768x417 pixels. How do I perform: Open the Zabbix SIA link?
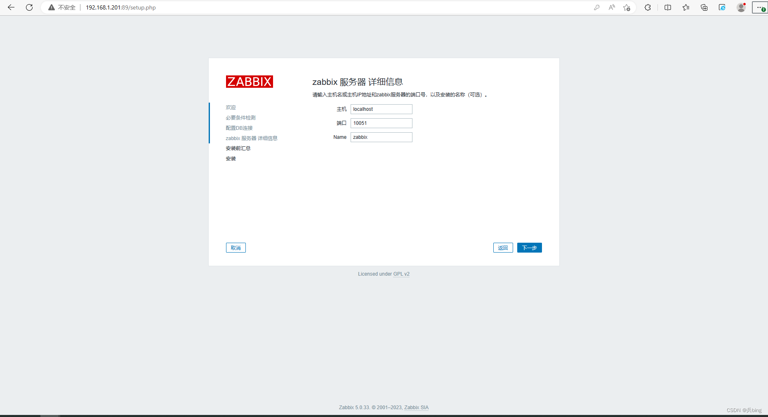416,408
